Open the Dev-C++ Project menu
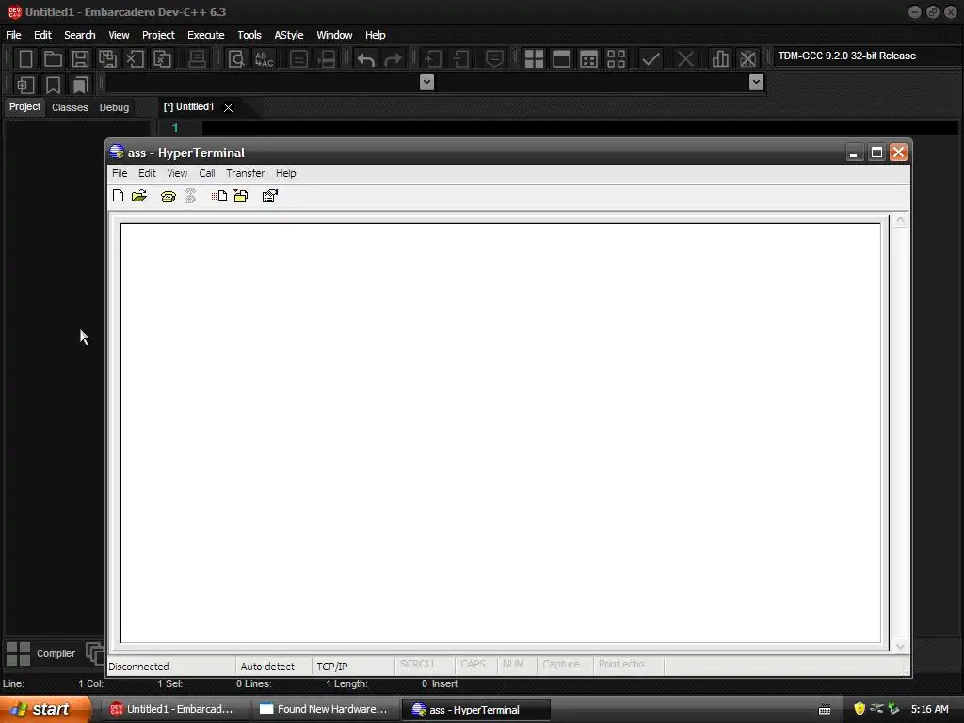The height and width of the screenshot is (723, 964). pyautogui.click(x=158, y=35)
